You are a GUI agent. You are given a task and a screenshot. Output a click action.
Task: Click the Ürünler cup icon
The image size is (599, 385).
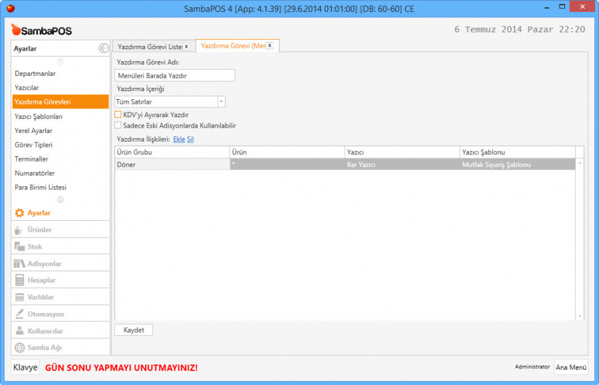[19, 230]
